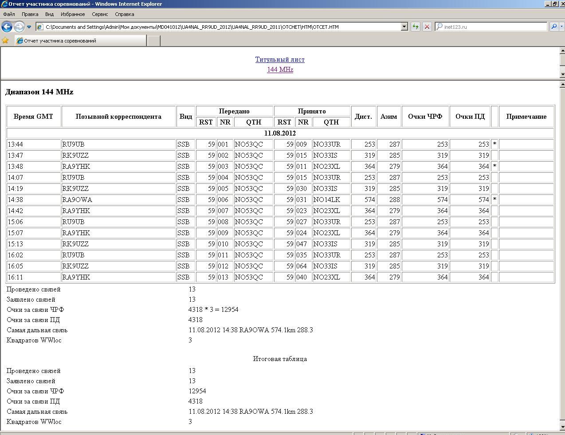Select the Отчет участника соревнований tab
The width and height of the screenshot is (565, 435).
click(x=80, y=41)
